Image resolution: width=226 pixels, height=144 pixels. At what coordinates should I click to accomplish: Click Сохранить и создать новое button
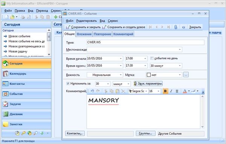coord(124,27)
